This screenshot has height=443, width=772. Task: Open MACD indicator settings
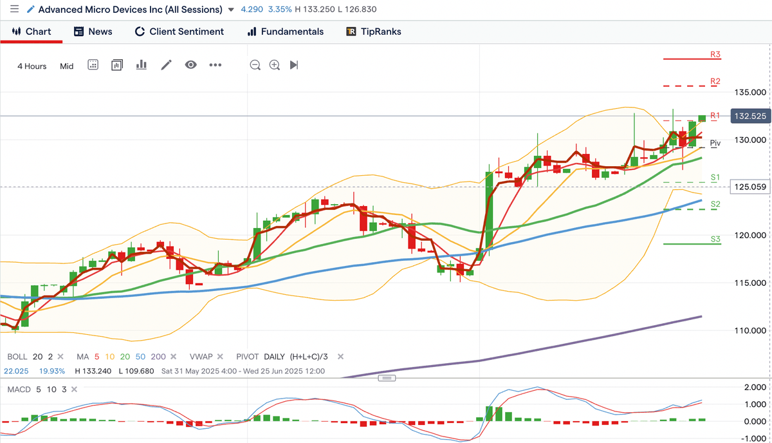pos(19,390)
